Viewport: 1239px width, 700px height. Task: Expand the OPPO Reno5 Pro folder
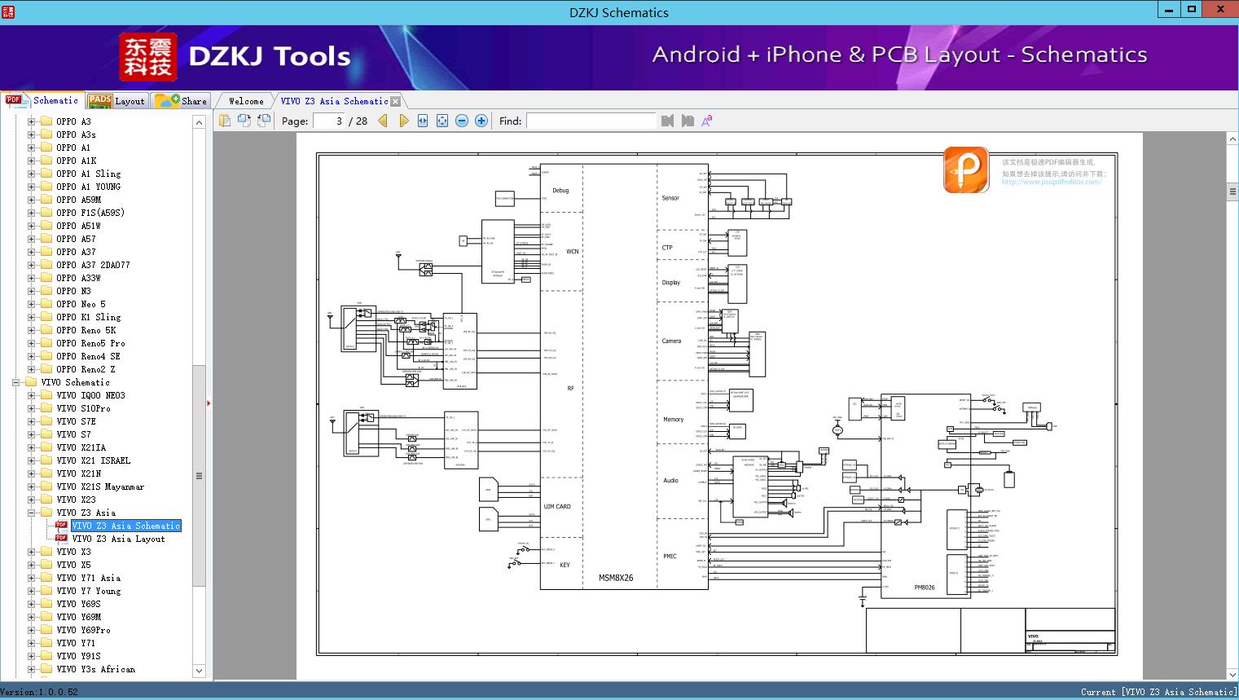click(31, 343)
